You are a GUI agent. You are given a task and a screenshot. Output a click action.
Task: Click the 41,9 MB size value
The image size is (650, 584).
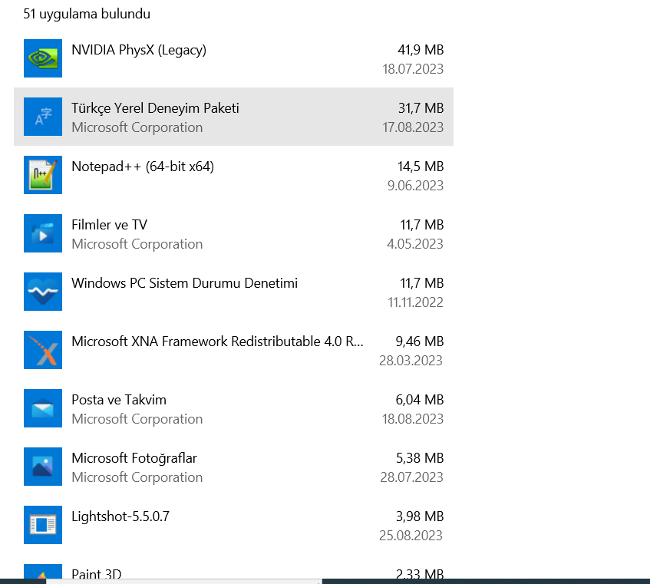click(421, 50)
